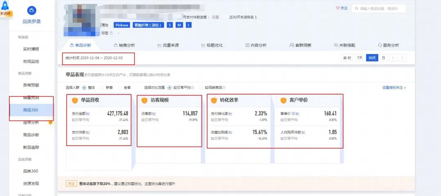Open 宏观监控 in the sidebar
The width and height of the screenshot is (441, 196).
coord(31,61)
